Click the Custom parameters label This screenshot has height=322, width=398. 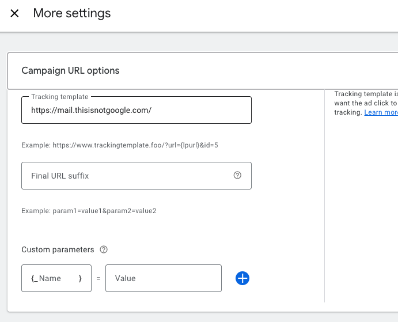pyautogui.click(x=58, y=249)
